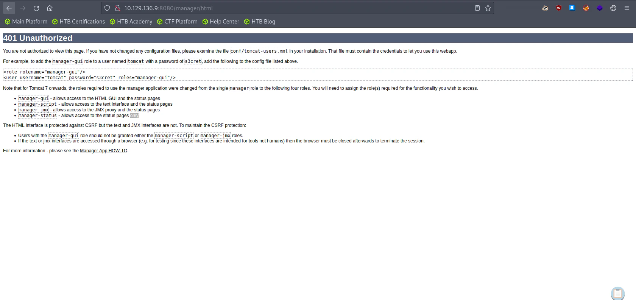Image resolution: width=636 pixels, height=300 pixels.
Task: Click the forward navigation arrow
Action: pos(23,8)
